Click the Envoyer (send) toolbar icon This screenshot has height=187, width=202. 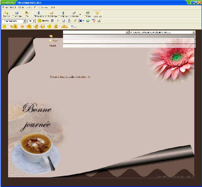pyautogui.click(x=6, y=14)
